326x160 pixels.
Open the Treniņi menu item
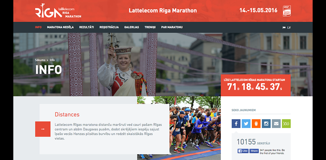150,27
